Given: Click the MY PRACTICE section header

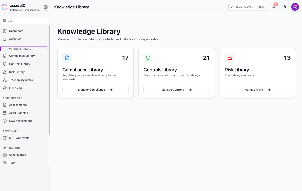Looking at the screenshot, I should point(12,148).
